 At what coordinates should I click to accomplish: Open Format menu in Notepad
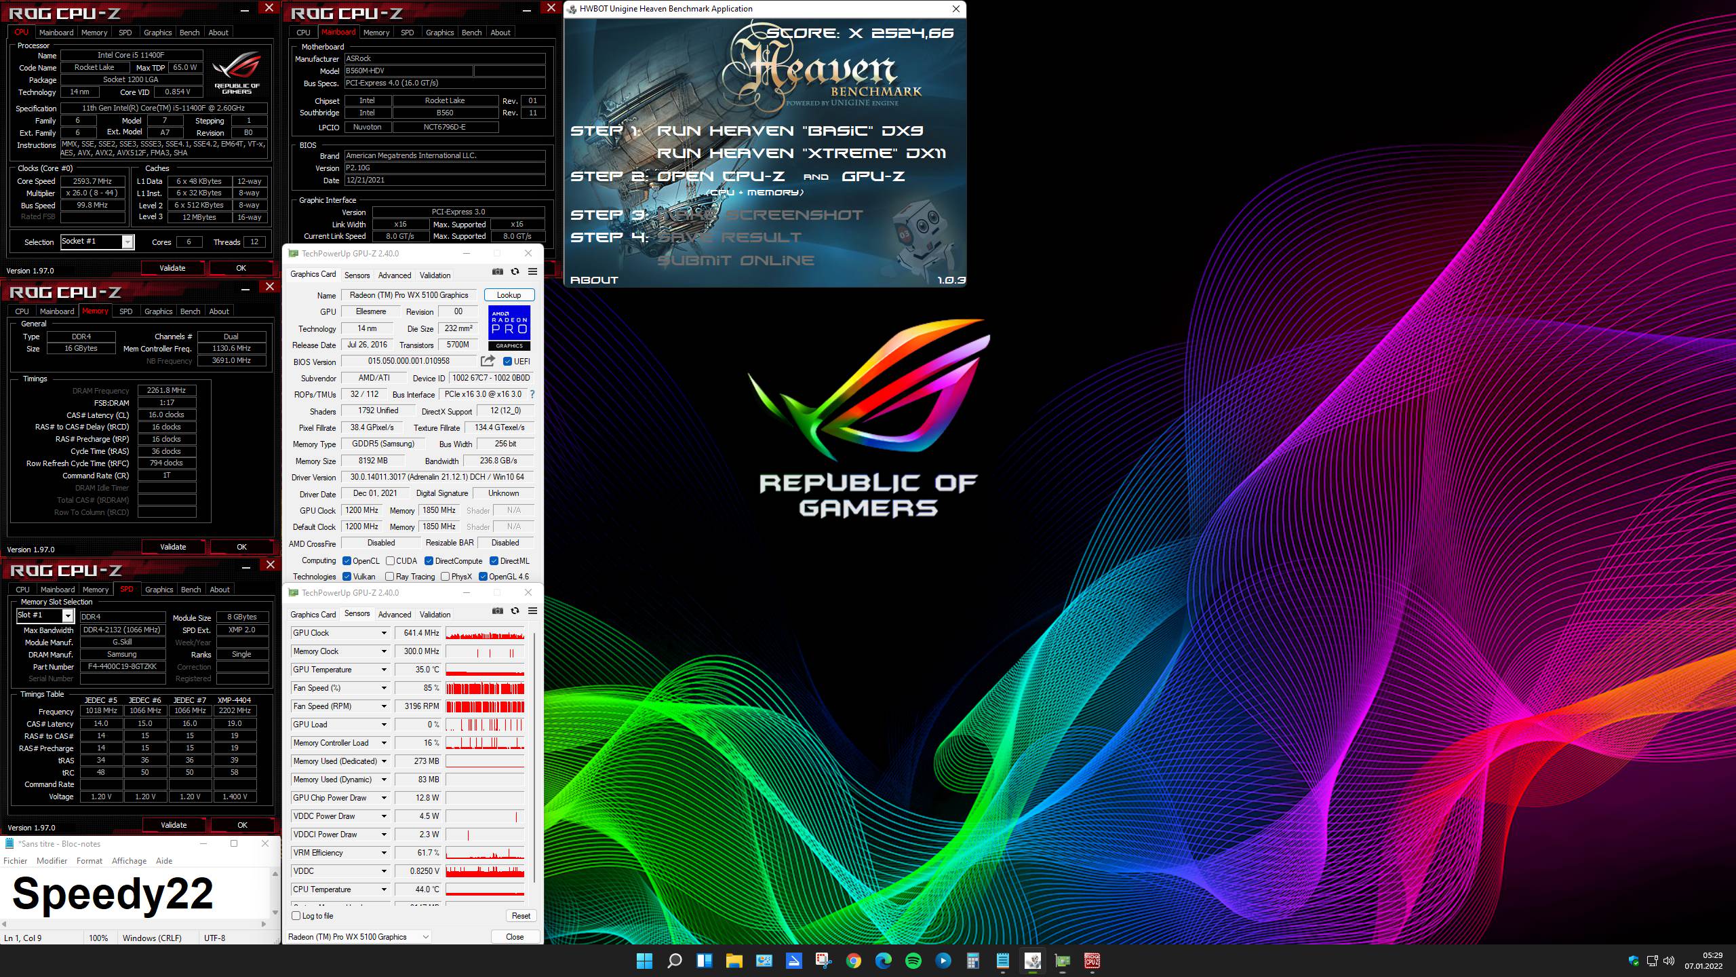(90, 860)
